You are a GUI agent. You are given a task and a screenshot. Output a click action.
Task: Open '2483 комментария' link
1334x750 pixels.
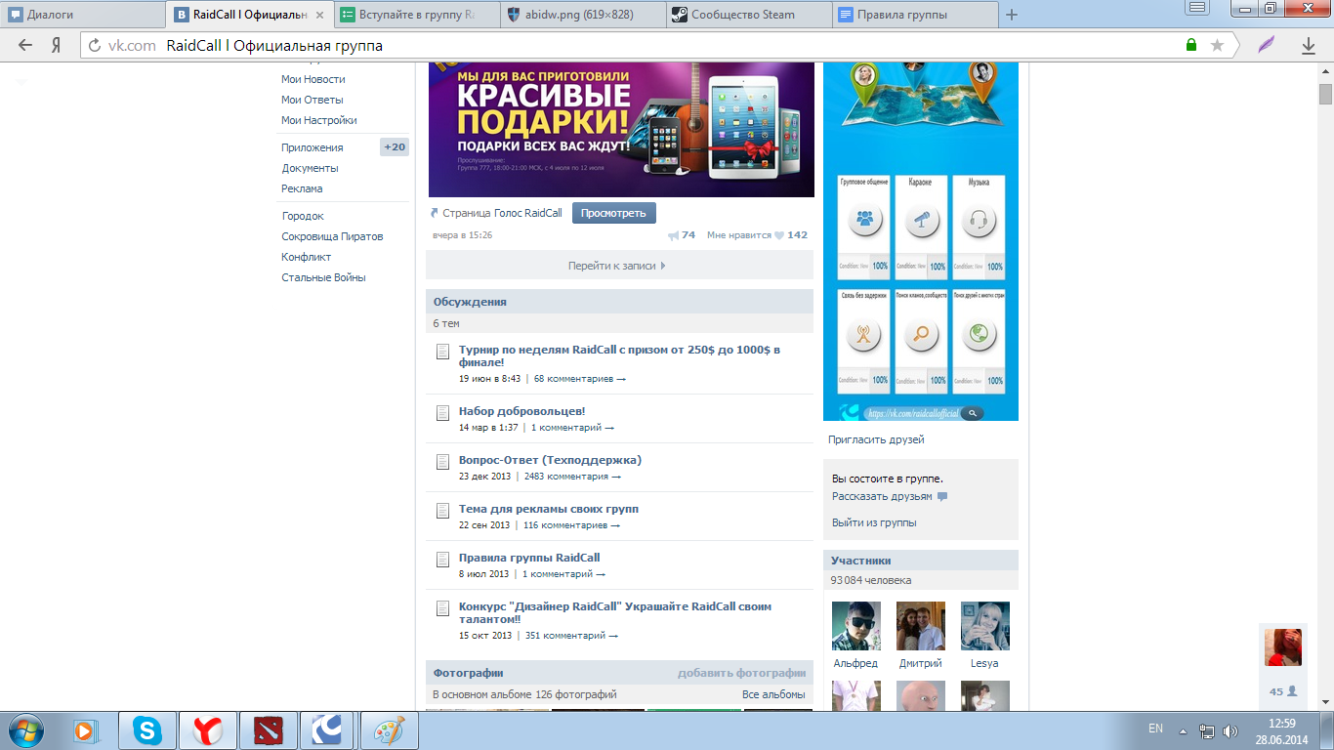tap(572, 477)
